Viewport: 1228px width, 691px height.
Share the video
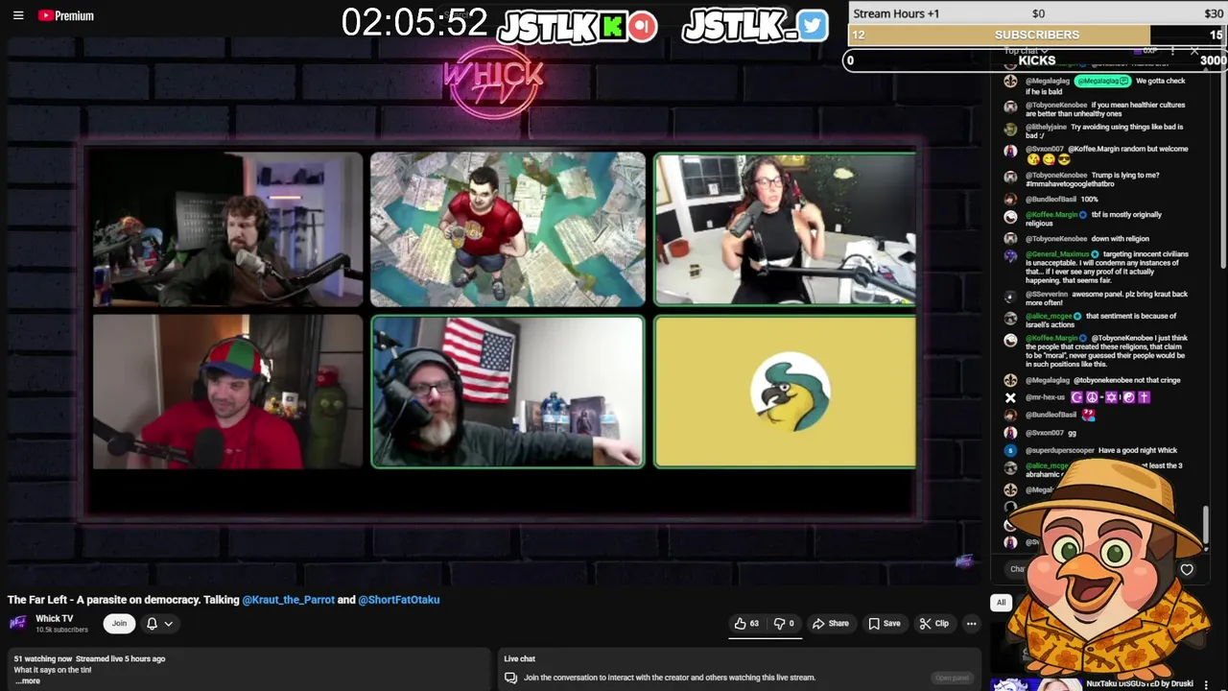(x=831, y=624)
